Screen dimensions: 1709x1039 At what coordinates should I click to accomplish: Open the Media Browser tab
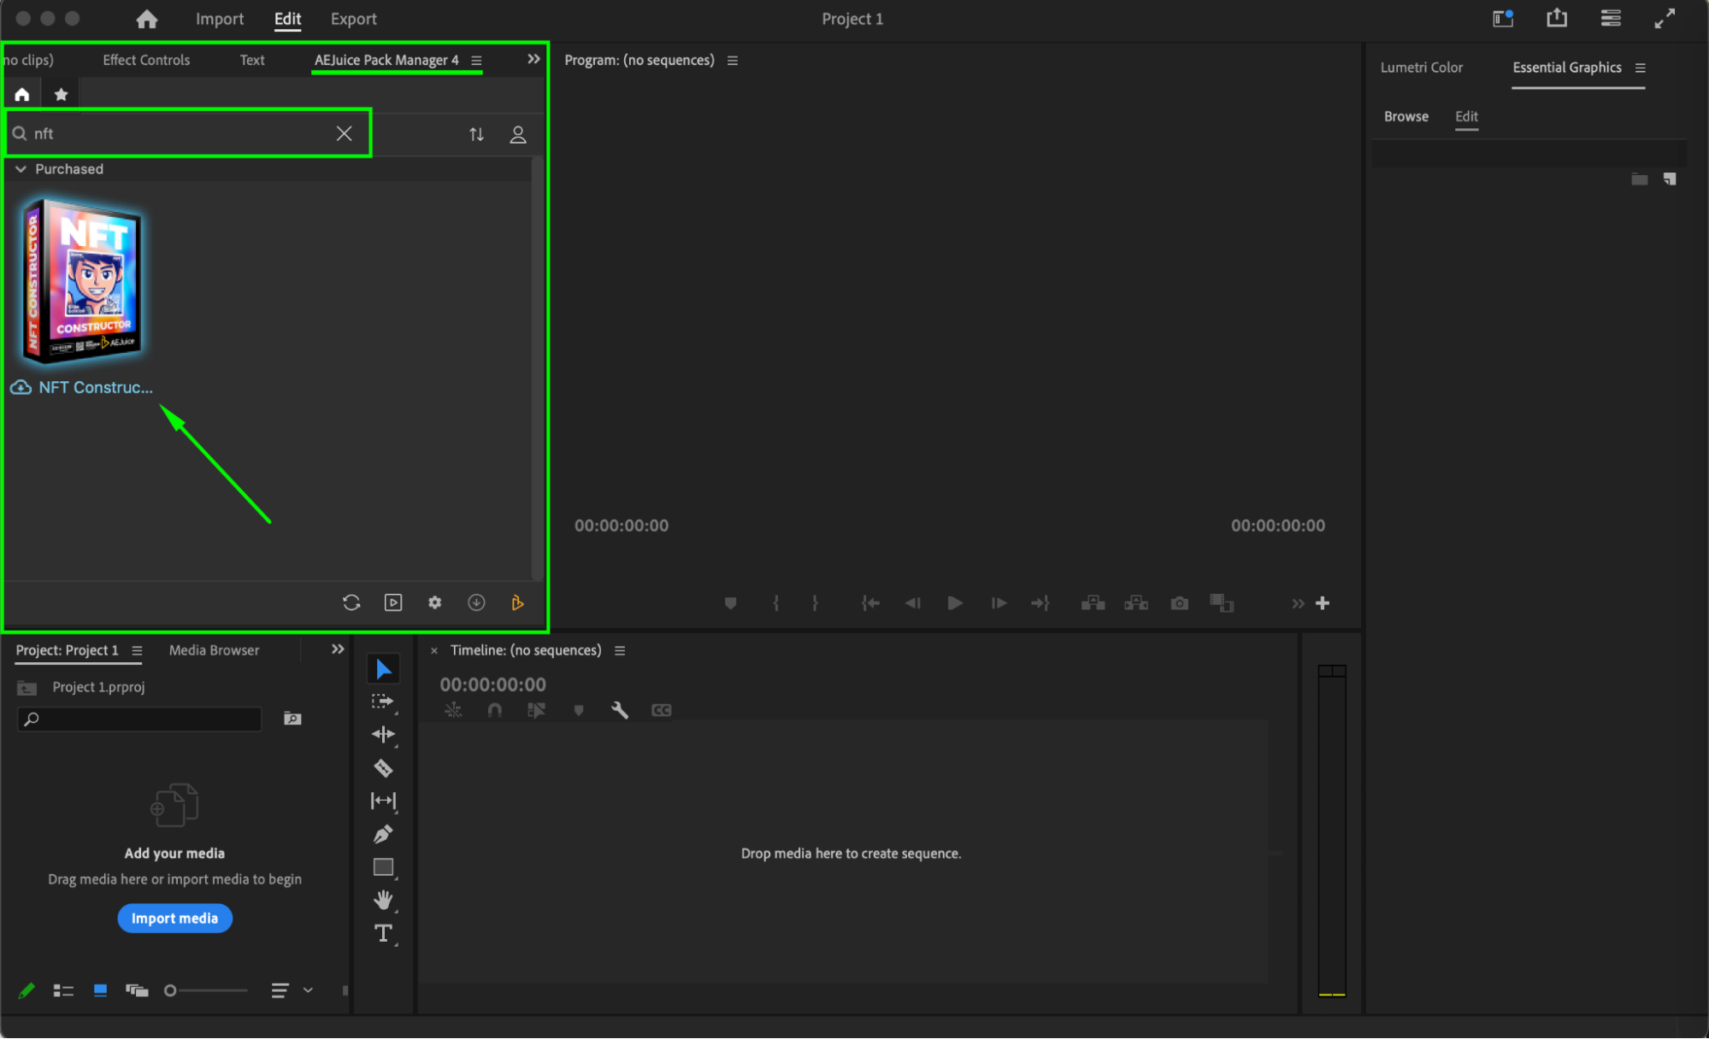[x=214, y=650]
